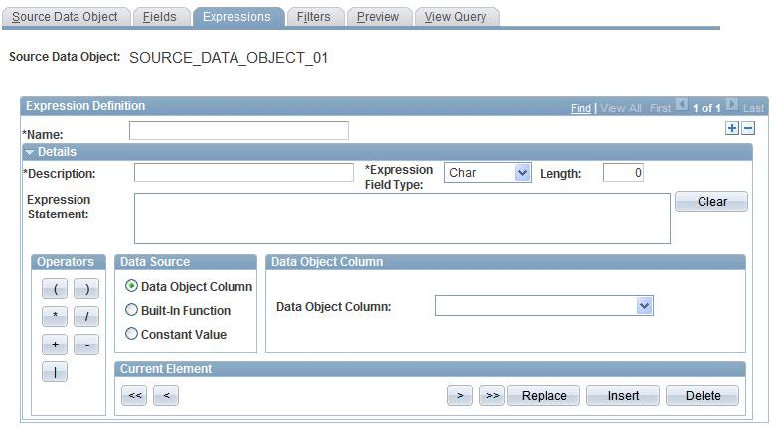Switch to the Filters tab
Viewport: 782px width, 427px height.
click(314, 17)
